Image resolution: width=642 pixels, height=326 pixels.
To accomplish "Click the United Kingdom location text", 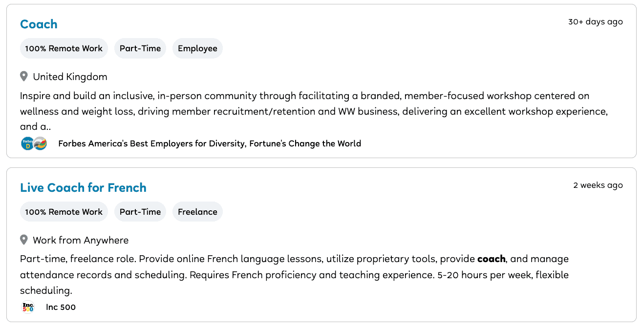I will coord(70,77).
